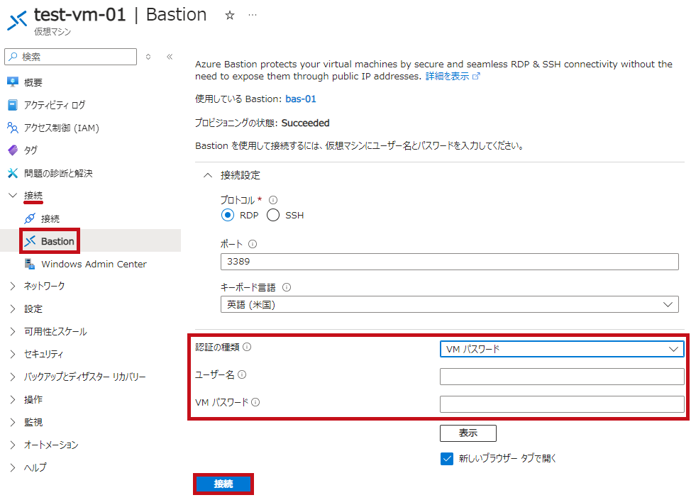Click the 検索 search input field
This screenshot has height=500, width=691.
[70, 57]
